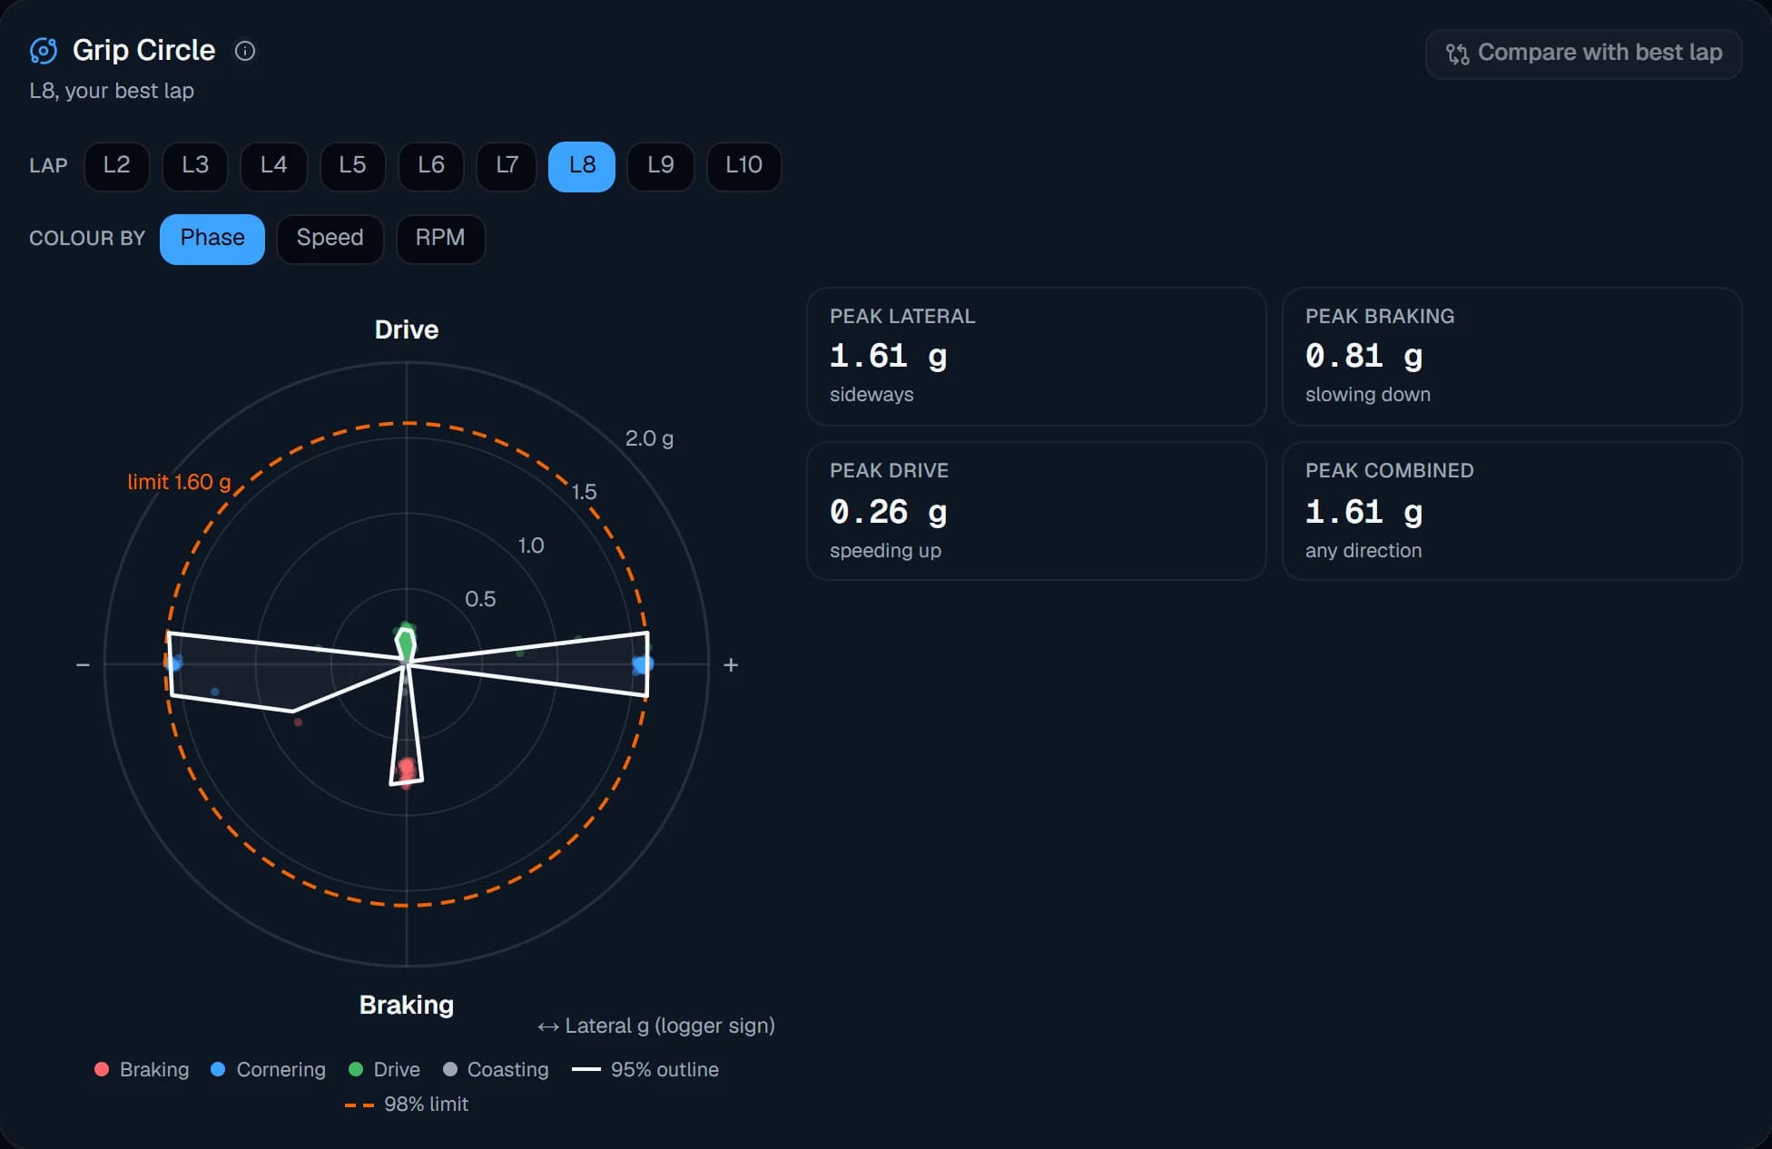Click the grey Coasting legend dot
1772x1149 pixels.
pyautogui.click(x=449, y=1070)
